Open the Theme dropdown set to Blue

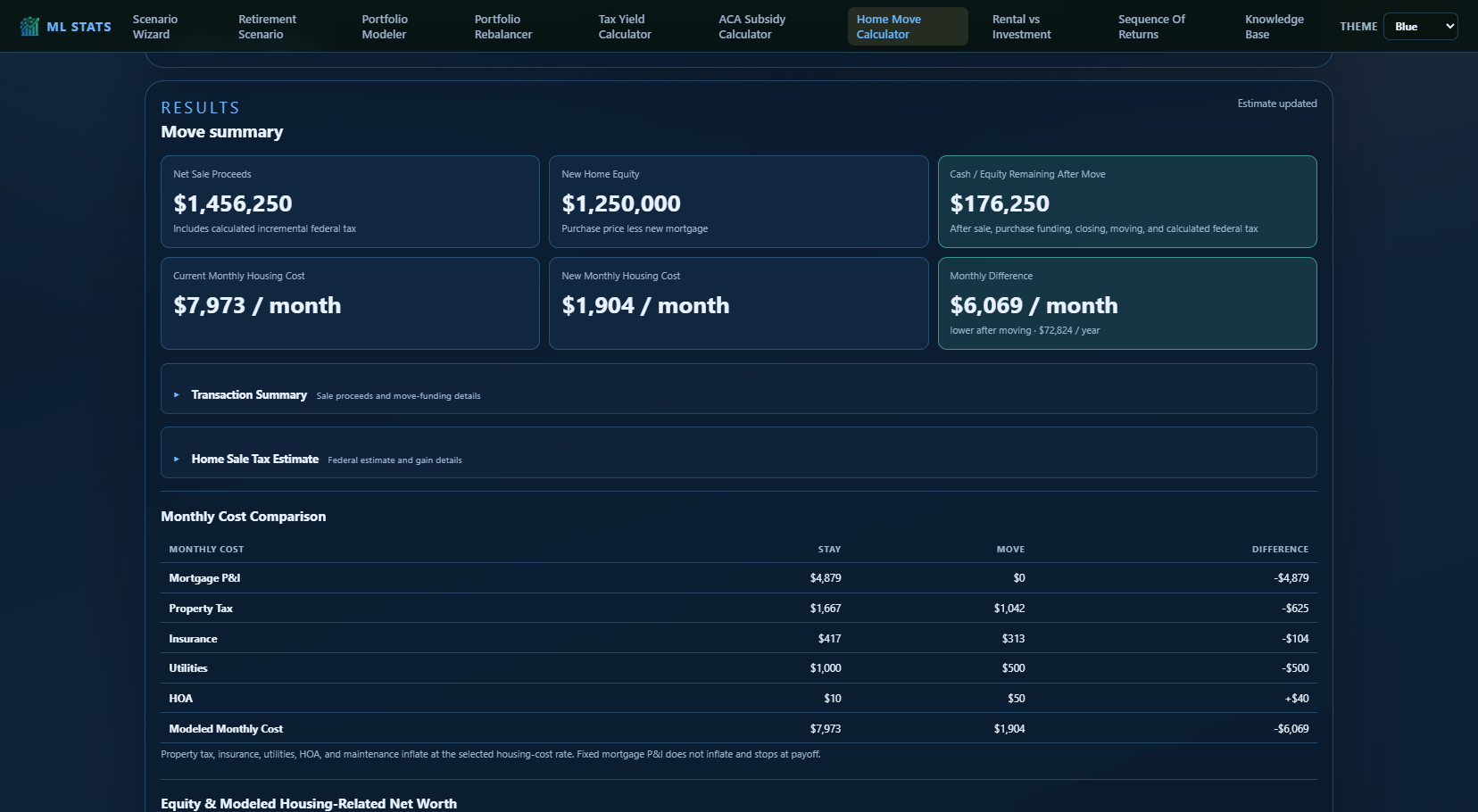tap(1420, 27)
